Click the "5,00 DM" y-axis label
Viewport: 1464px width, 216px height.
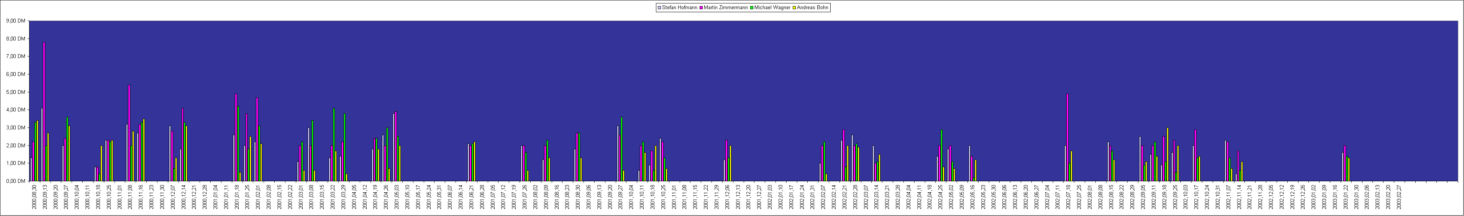(x=15, y=92)
